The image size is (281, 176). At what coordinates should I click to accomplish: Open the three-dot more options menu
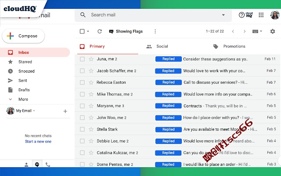click(x=155, y=31)
